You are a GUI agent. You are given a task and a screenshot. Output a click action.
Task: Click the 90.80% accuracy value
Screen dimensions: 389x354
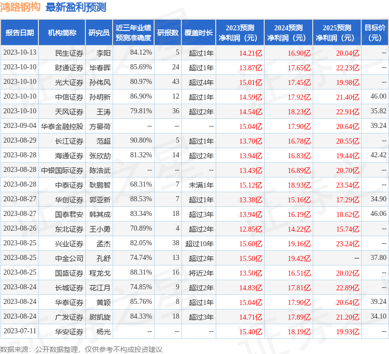pyautogui.click(x=141, y=141)
